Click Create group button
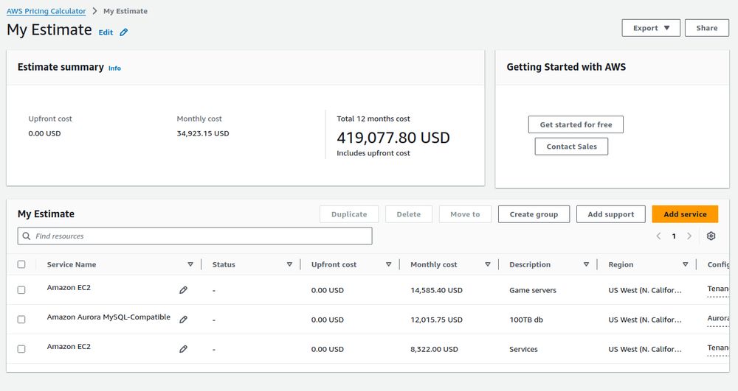 pos(534,214)
